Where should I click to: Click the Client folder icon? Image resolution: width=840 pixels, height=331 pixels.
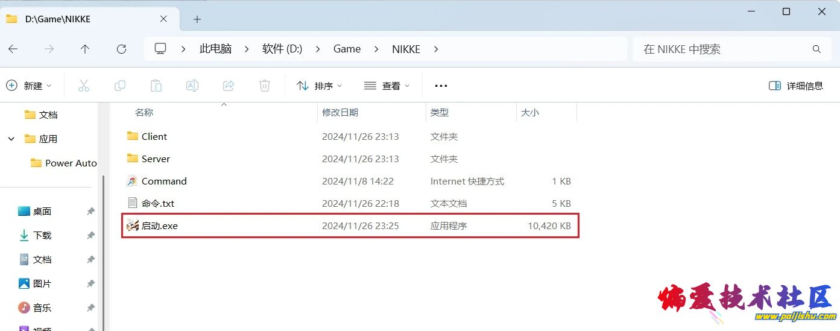coord(133,136)
